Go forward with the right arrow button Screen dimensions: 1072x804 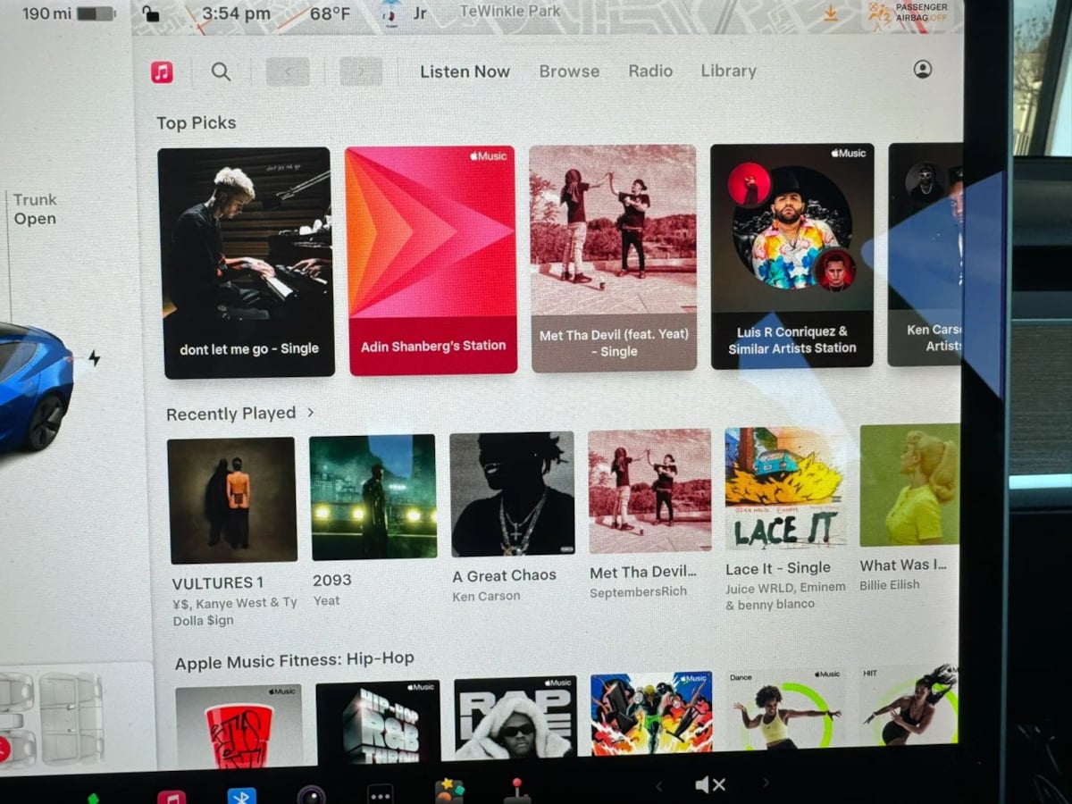tap(361, 71)
